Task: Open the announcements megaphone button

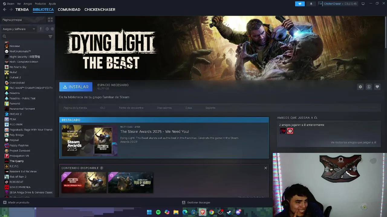Action: (300, 4)
